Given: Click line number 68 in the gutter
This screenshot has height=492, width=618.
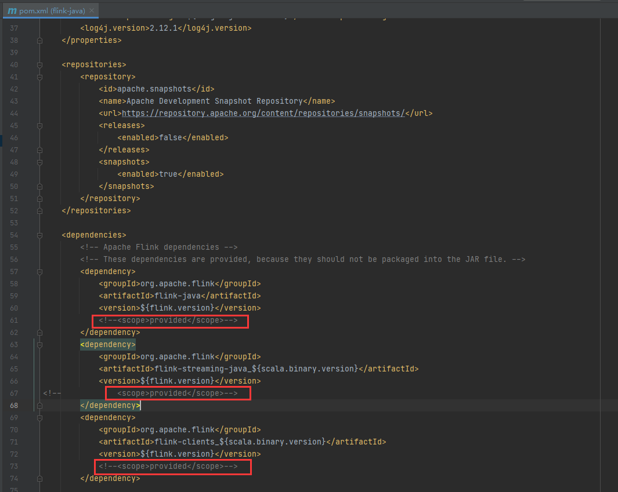Looking at the screenshot, I should tap(14, 405).
